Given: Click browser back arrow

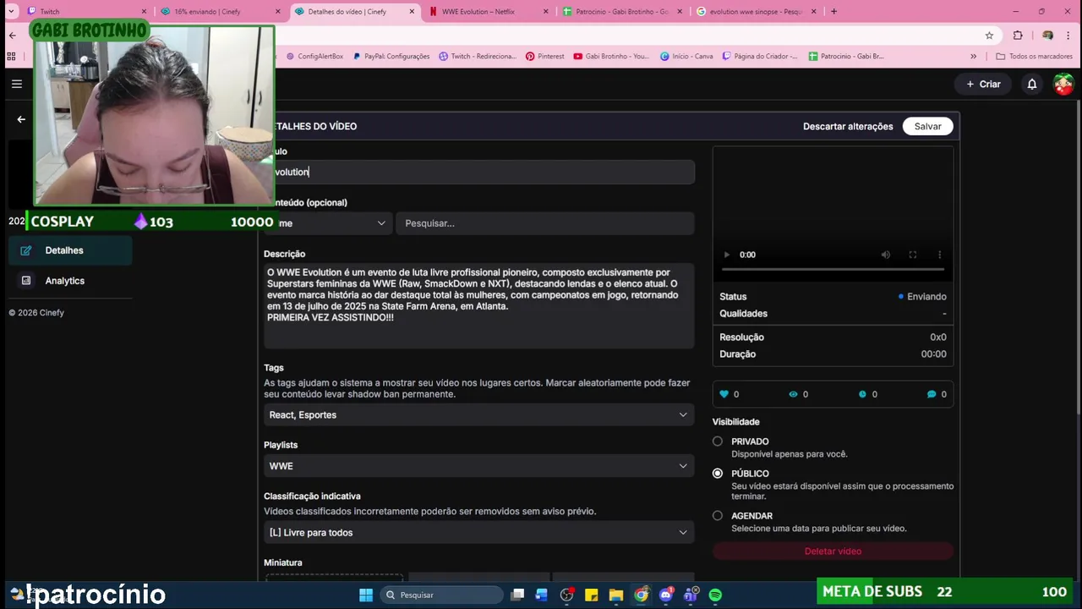Looking at the screenshot, I should [12, 36].
